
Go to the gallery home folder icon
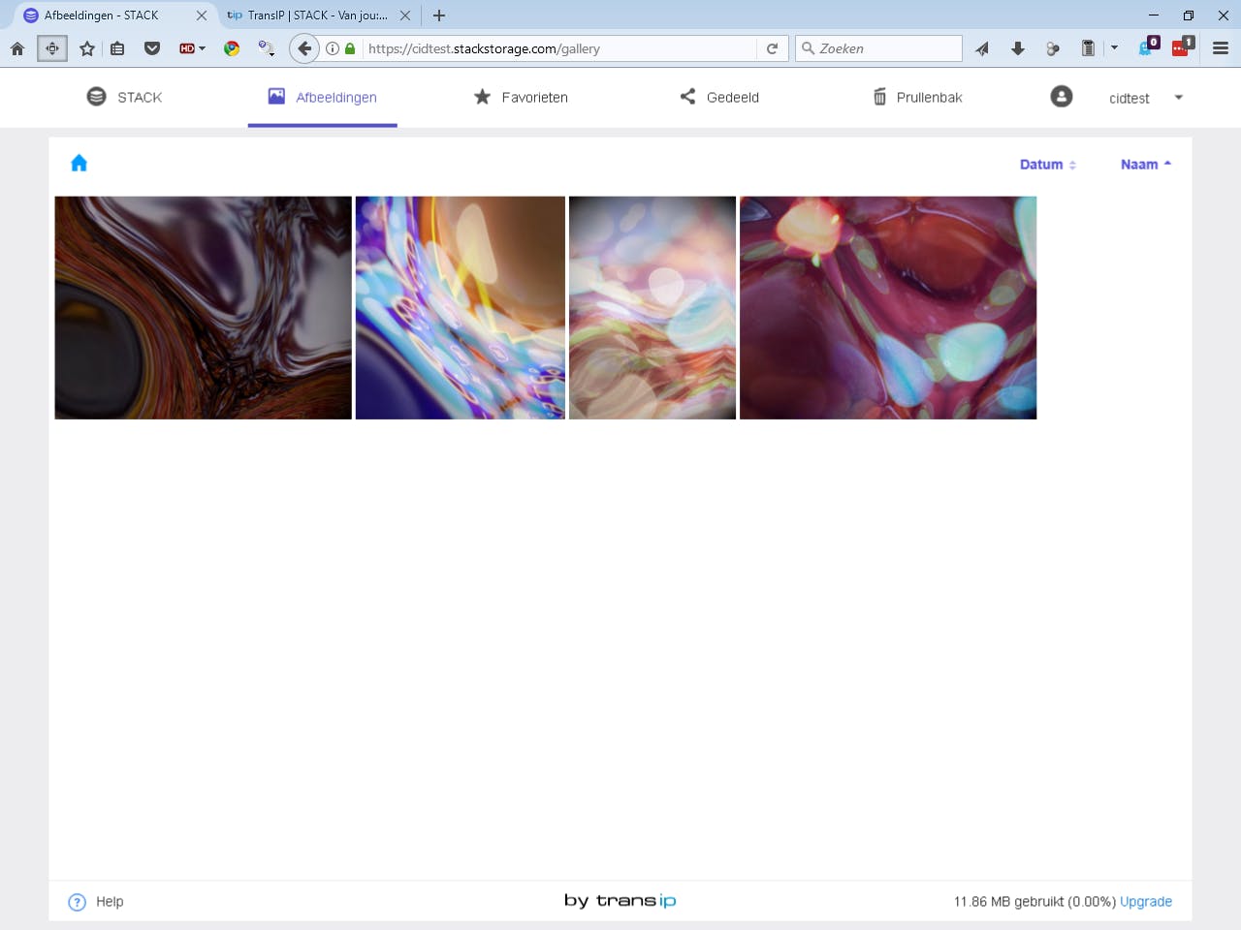[80, 163]
